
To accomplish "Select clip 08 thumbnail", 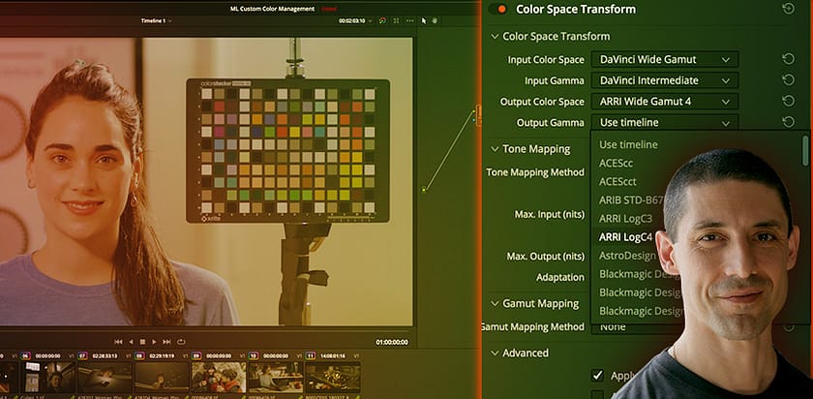I will [162, 377].
